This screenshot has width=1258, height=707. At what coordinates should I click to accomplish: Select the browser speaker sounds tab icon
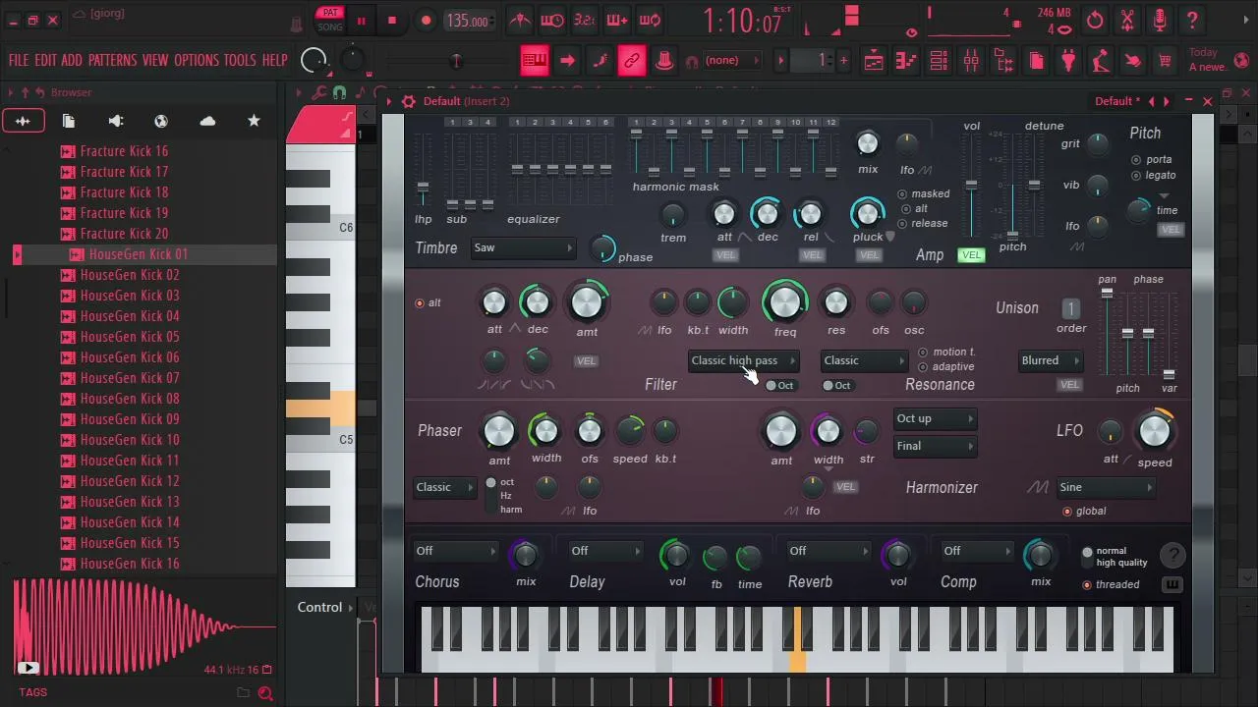pos(115,121)
